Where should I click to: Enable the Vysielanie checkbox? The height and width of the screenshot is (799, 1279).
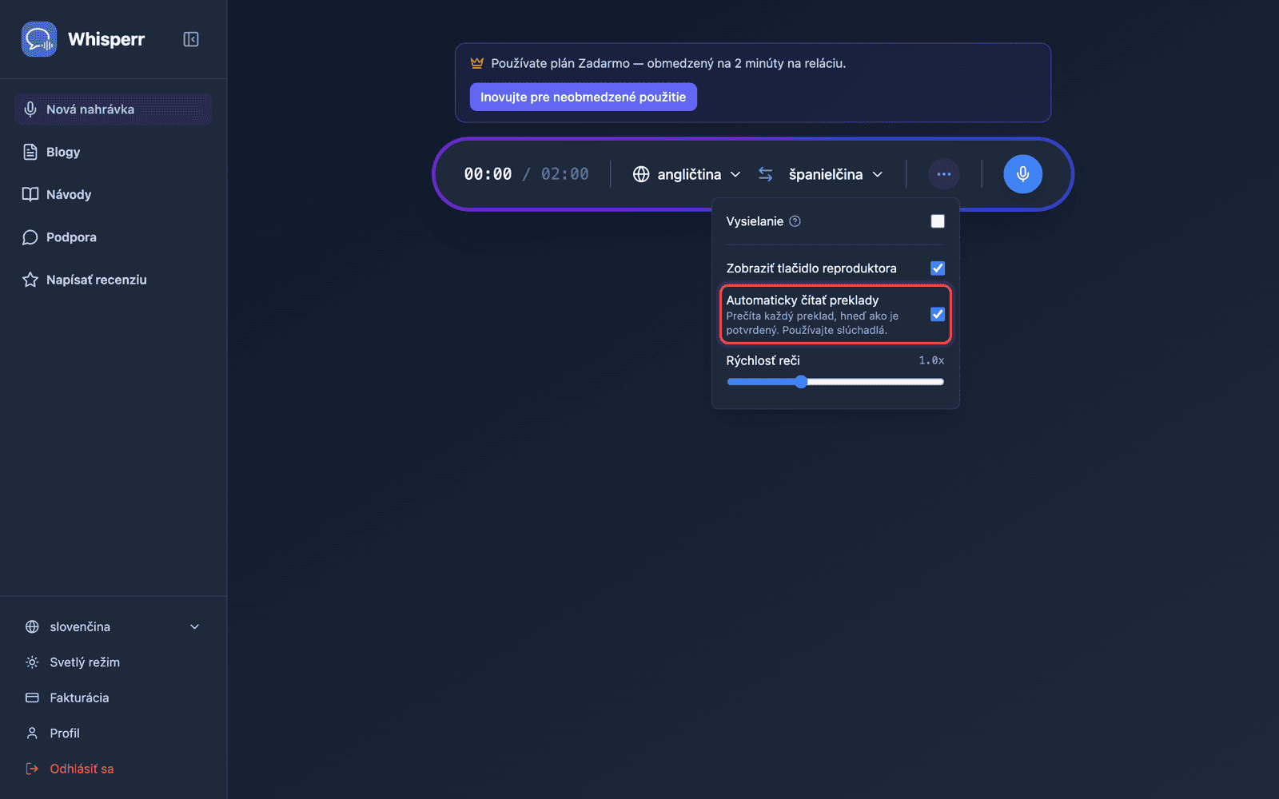tap(938, 221)
